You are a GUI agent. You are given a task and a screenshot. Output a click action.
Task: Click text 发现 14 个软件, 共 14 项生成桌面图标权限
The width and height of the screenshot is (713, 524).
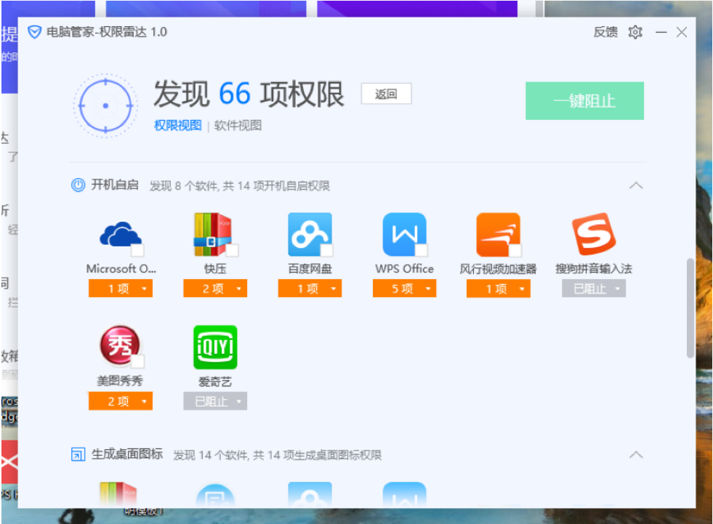tap(278, 455)
